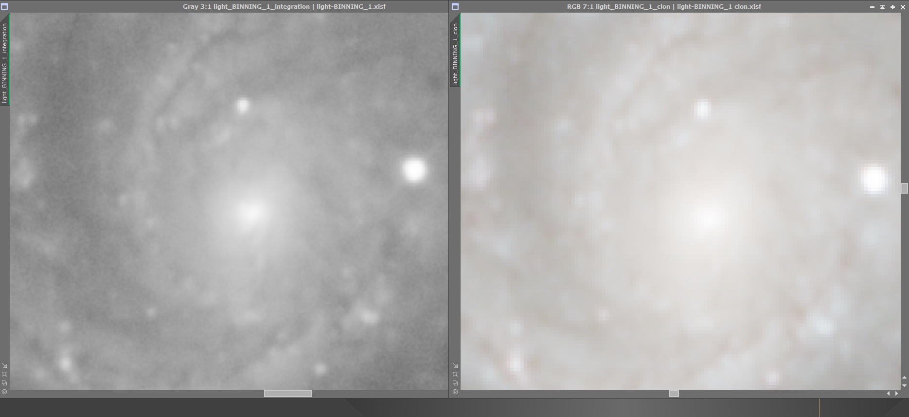Click scroll down arrow in clon window
Viewport: 909px width, 417px height.
click(x=904, y=385)
